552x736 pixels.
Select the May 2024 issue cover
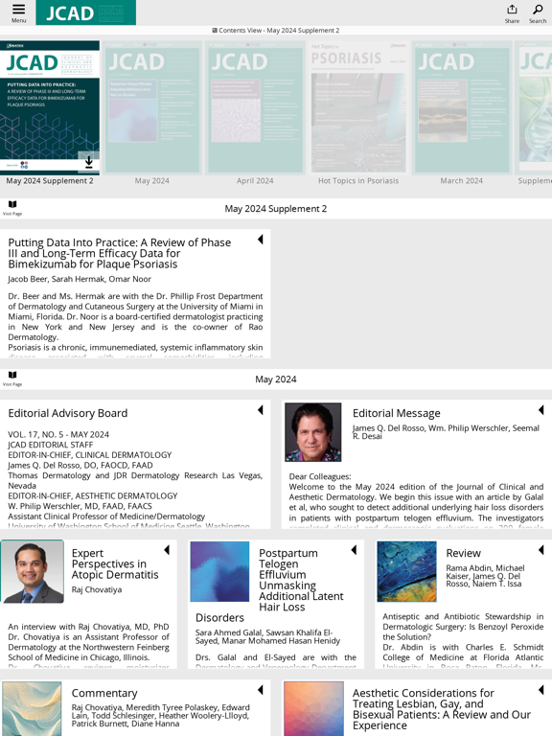(x=152, y=107)
